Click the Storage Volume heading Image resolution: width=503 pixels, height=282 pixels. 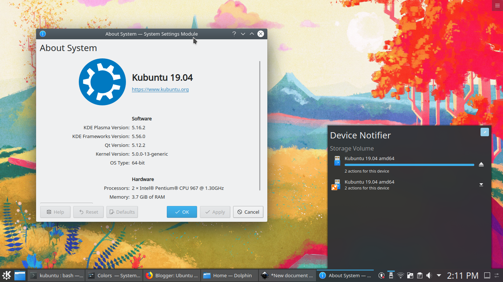point(352,148)
